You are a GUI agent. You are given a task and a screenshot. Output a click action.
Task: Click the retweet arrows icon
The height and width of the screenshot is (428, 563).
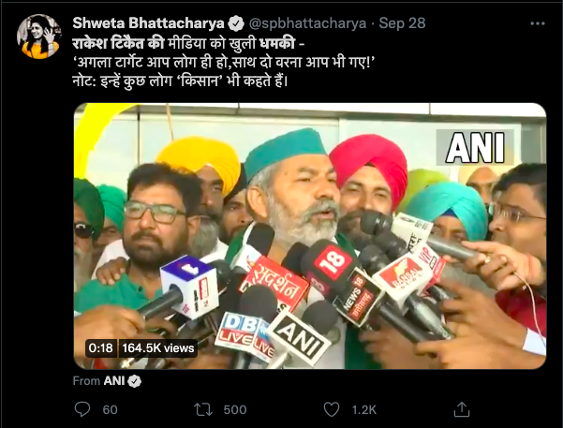(x=203, y=409)
